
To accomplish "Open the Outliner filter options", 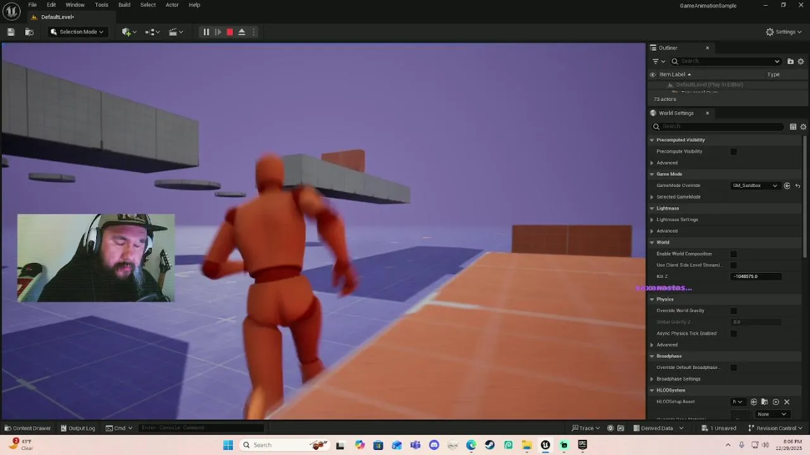I will [x=658, y=61].
